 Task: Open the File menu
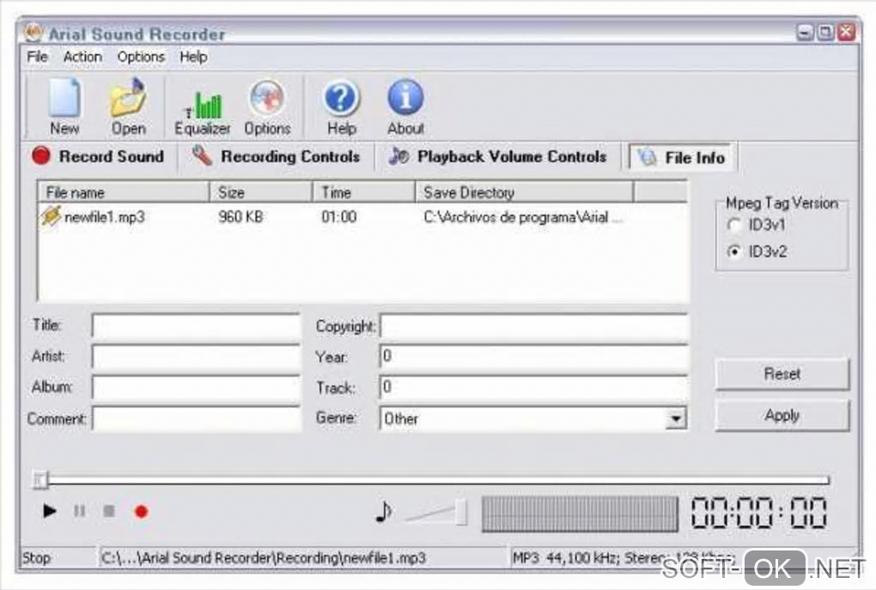(x=38, y=57)
